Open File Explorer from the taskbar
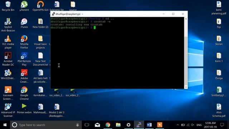The image size is (229, 129). (118, 125)
